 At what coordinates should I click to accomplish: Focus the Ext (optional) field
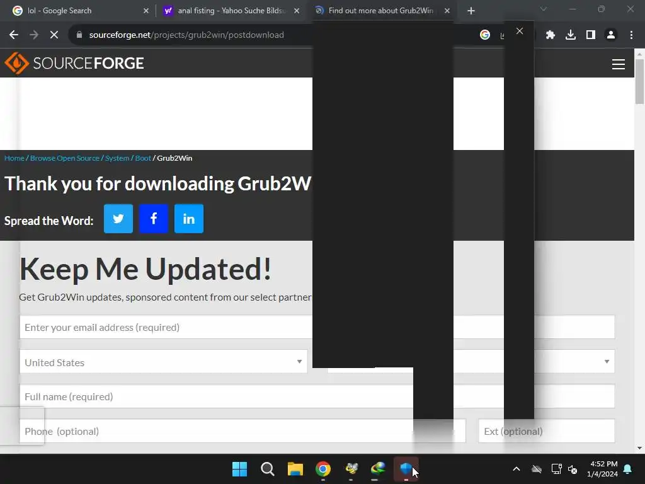(x=547, y=431)
